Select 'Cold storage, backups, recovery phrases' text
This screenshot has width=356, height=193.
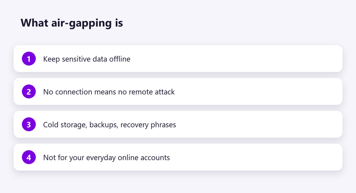click(110, 125)
